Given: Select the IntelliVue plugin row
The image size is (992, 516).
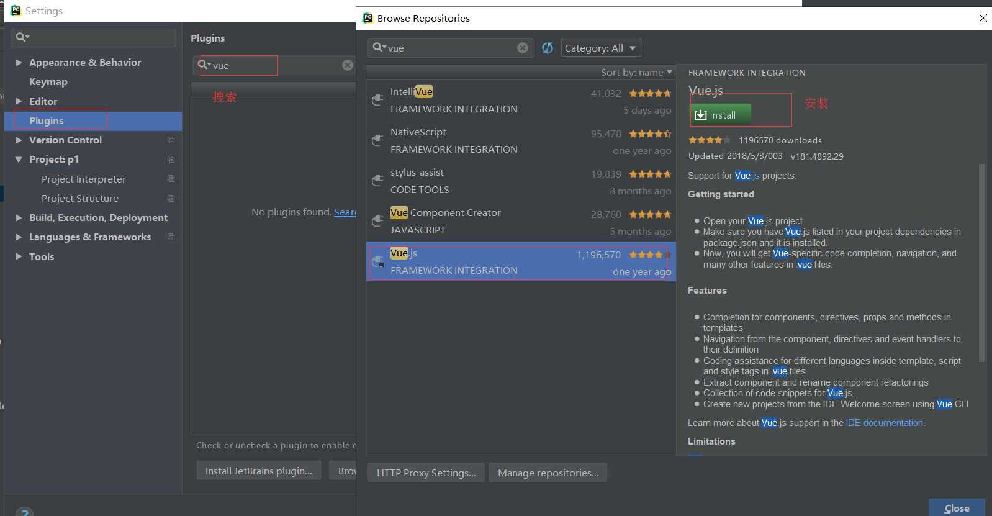Looking at the screenshot, I should click(x=521, y=100).
